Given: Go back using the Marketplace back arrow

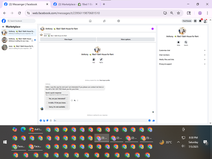Looking at the screenshot, I should (3, 27).
